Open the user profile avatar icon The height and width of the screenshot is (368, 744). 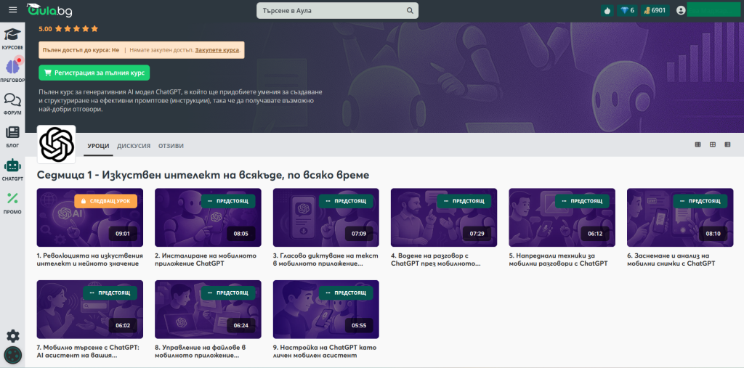tap(681, 10)
